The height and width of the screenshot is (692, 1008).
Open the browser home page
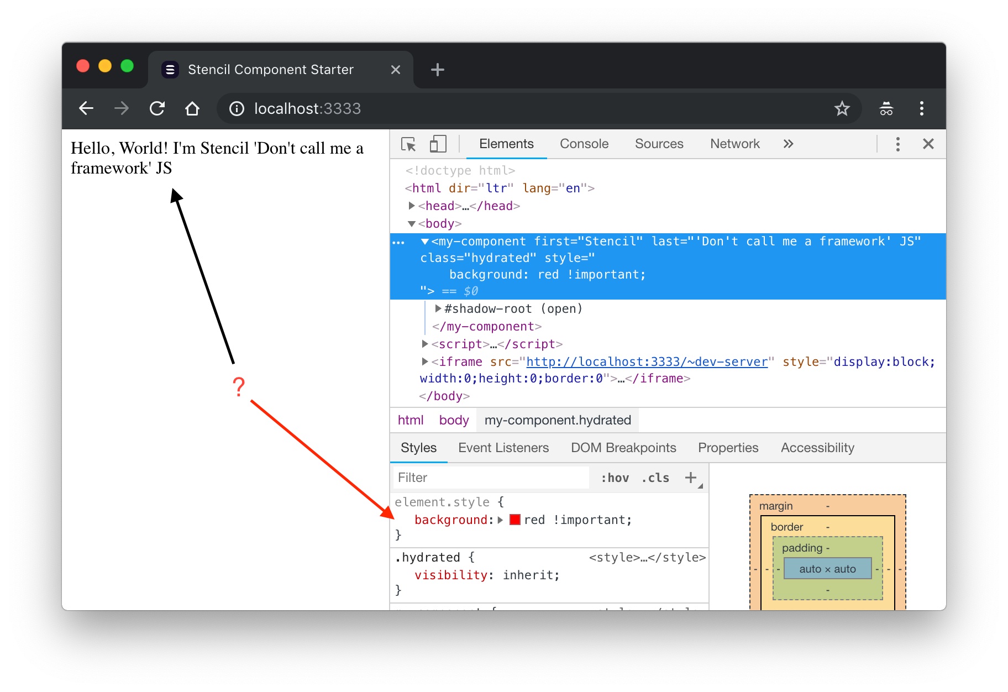point(192,108)
